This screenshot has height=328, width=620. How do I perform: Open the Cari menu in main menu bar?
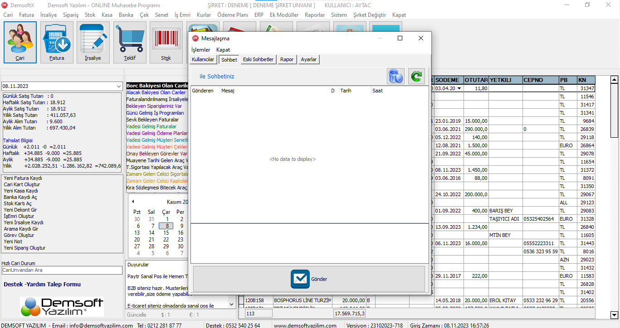click(8, 15)
